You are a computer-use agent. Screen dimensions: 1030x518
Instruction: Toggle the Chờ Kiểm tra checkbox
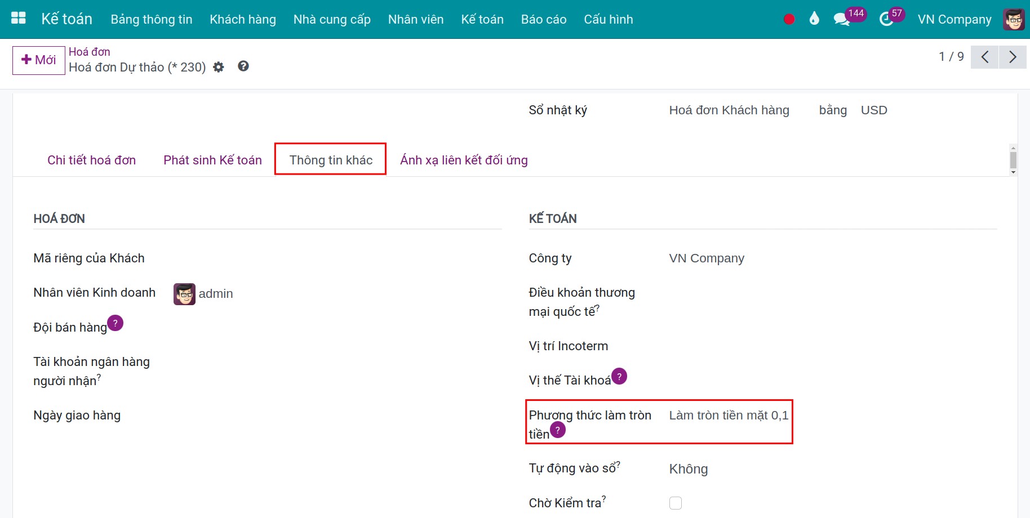coord(676,503)
